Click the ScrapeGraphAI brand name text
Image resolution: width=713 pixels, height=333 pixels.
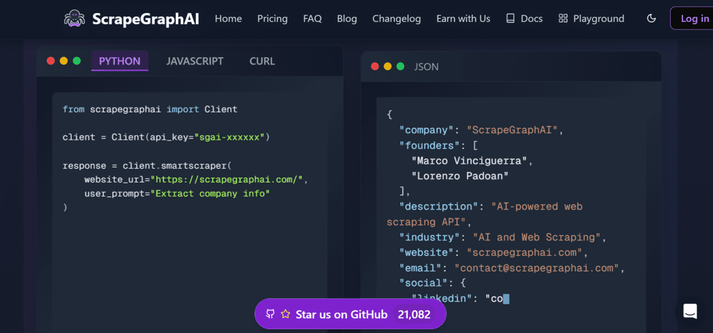coord(146,19)
